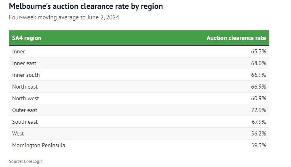Viewport: 291px width, 167px height.
Task: Click the 56.2% clearance rate value
Action: click(258, 133)
